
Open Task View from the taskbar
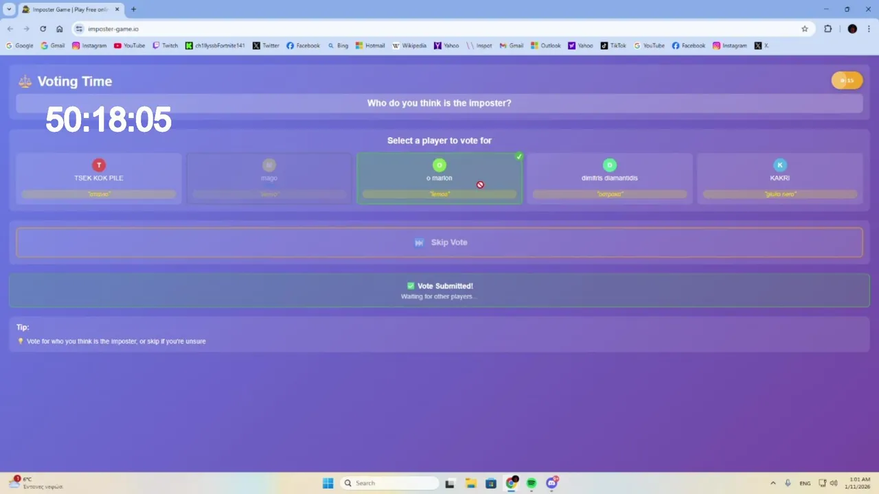[x=450, y=483]
